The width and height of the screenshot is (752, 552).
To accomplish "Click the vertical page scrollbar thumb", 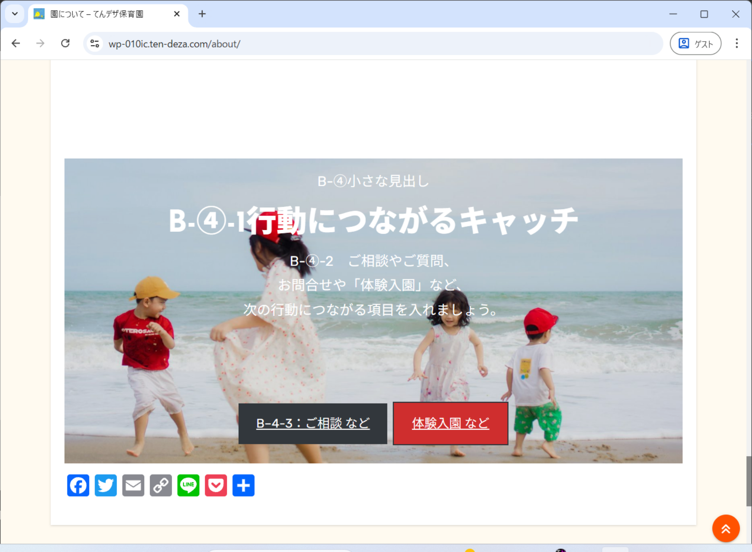I will [x=749, y=481].
